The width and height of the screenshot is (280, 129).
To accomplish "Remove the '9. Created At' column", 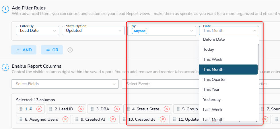I will click(x=113, y=119).
